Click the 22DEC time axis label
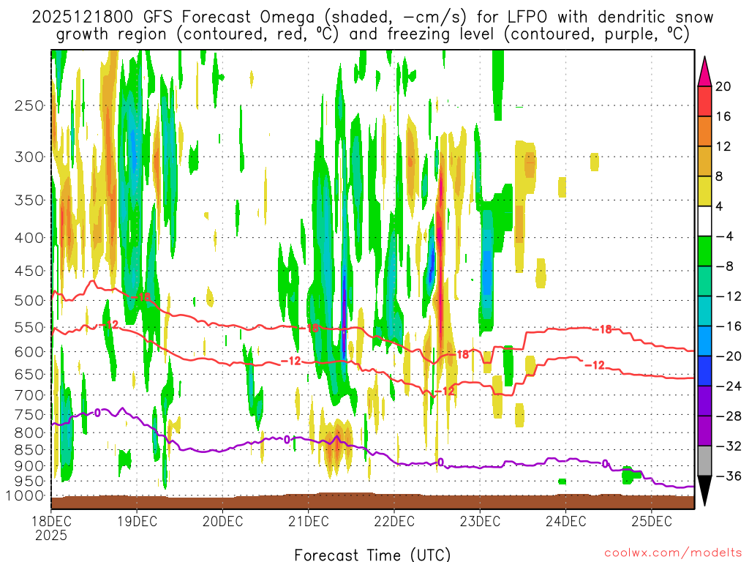 (x=394, y=521)
